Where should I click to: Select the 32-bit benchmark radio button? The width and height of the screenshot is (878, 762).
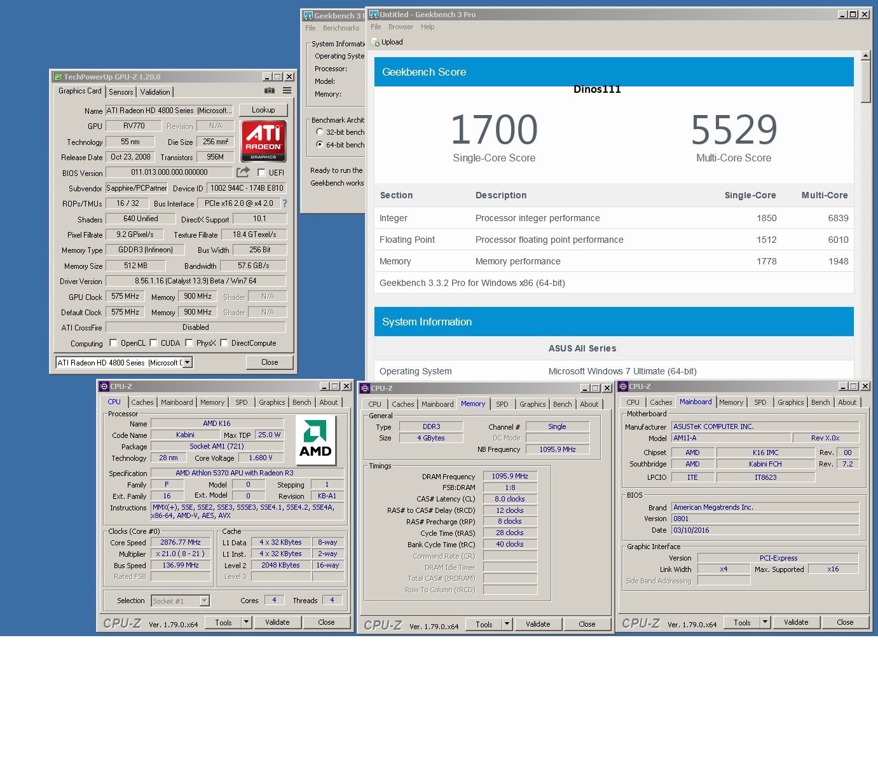click(x=319, y=132)
